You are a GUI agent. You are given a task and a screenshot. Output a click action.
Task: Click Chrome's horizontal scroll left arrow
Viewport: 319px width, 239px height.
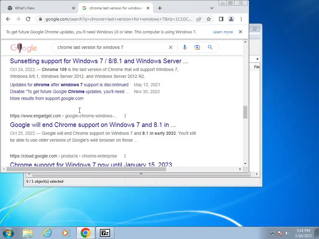click(4, 169)
